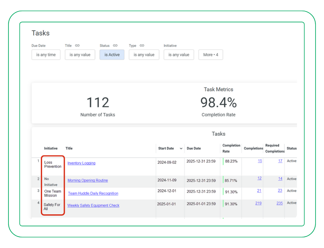Click required completions value 23
Screen dimensions: 324x248
(280, 190)
